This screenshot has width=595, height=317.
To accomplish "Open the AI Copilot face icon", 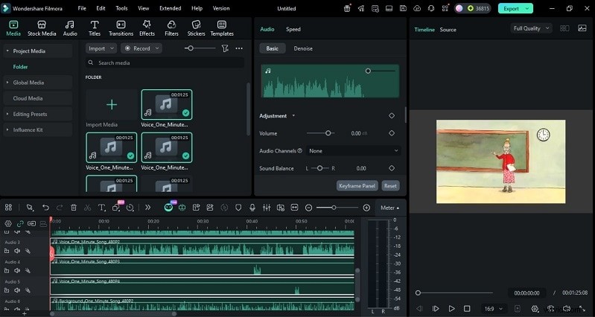I will tap(168, 208).
